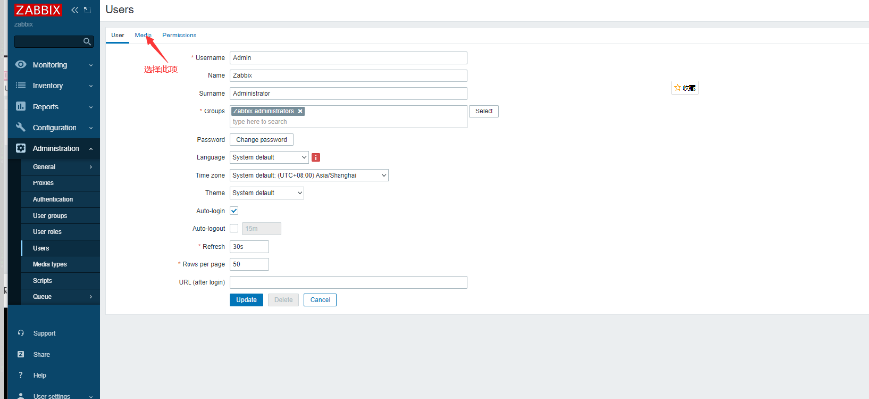Click the Support headset icon

click(21, 333)
